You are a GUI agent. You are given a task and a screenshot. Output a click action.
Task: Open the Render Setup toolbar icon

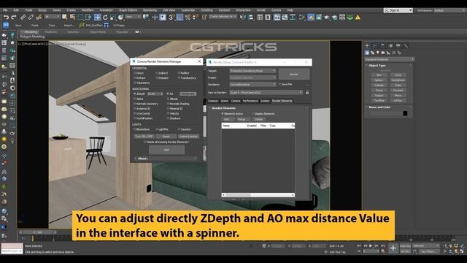[x=311, y=18]
